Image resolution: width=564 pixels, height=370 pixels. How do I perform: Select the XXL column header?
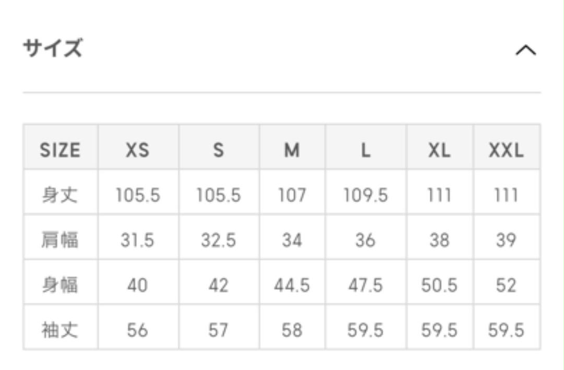point(507,150)
